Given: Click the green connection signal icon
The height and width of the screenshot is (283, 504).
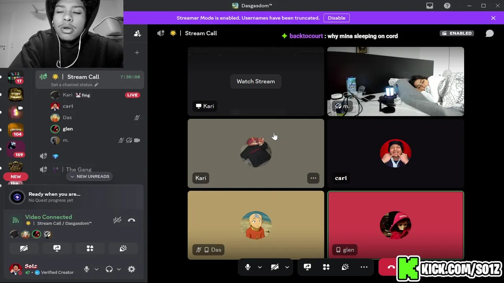Looking at the screenshot, I should pos(15,220).
